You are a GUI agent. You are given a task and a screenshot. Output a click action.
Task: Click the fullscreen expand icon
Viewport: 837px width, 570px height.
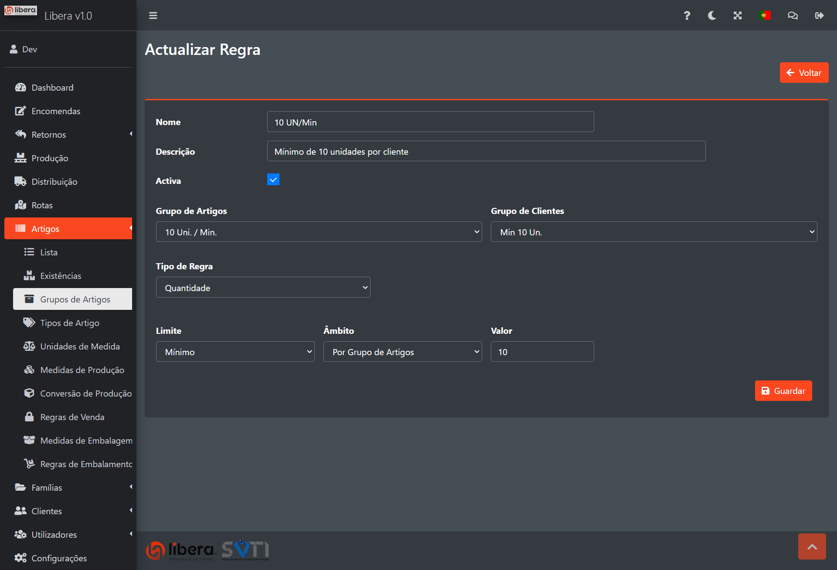[738, 16]
